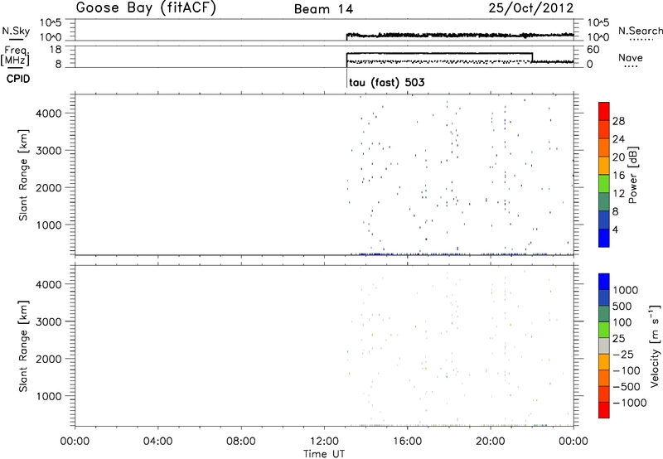663x459 pixels.
Task: Select the '08:00' time tick label
Action: 241,442
